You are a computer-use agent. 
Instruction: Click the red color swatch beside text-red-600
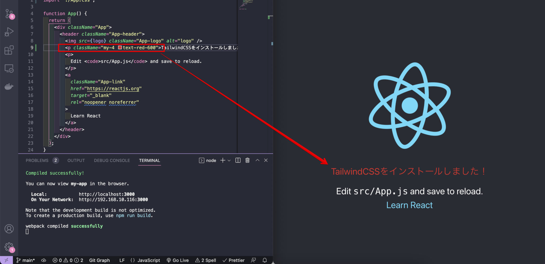(x=120, y=48)
